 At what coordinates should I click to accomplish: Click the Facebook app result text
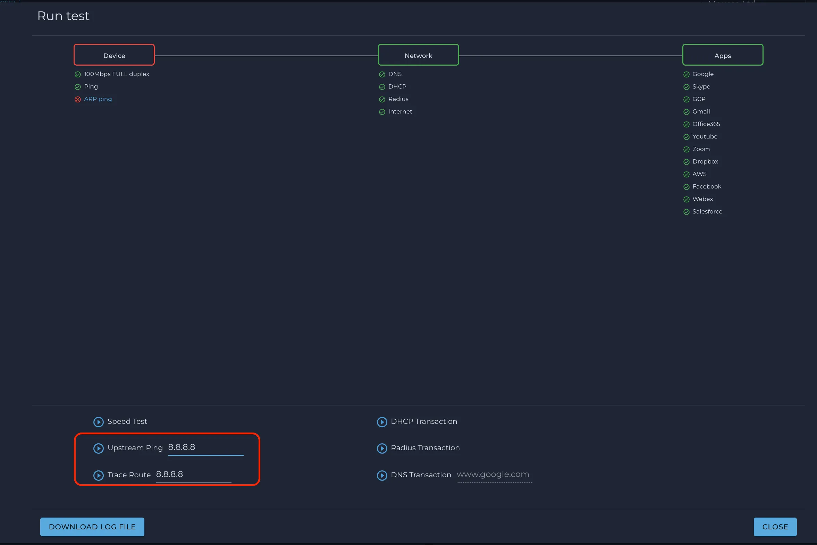pyautogui.click(x=707, y=187)
